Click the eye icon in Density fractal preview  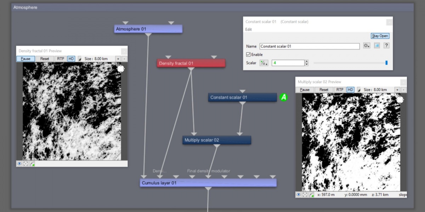(19, 164)
